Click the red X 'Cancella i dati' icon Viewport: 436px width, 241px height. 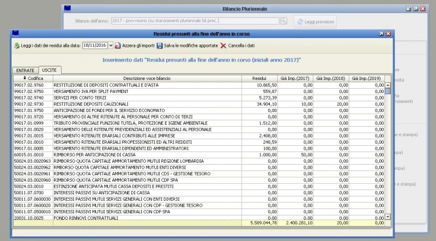tap(223, 46)
